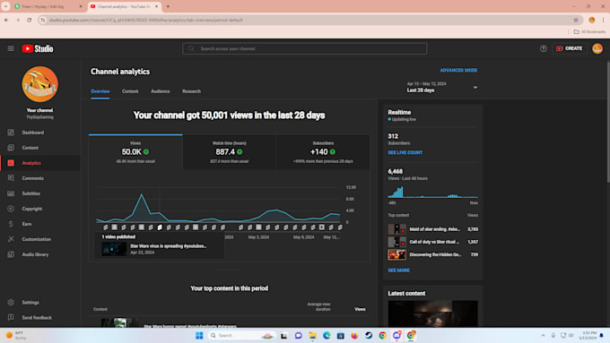Click the browser reload button
The image size is (610, 343).
pos(30,20)
